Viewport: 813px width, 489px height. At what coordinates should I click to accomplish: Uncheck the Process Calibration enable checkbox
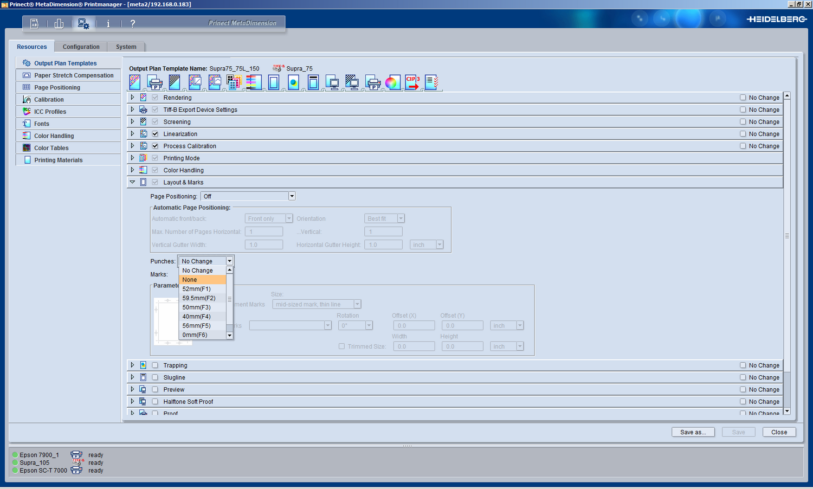pyautogui.click(x=155, y=146)
